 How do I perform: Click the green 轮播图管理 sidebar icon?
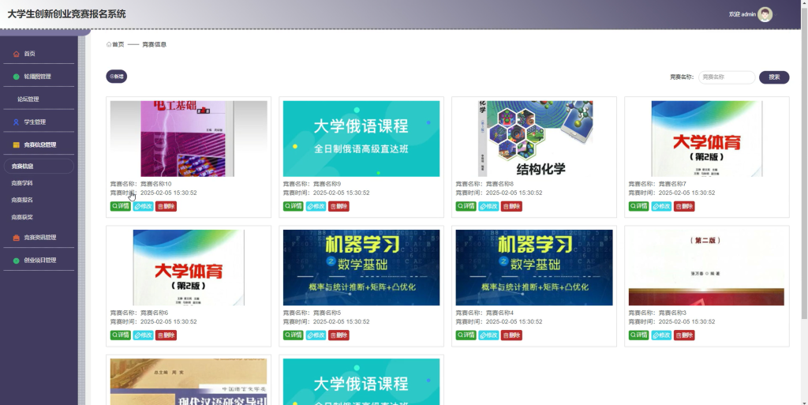(16, 77)
